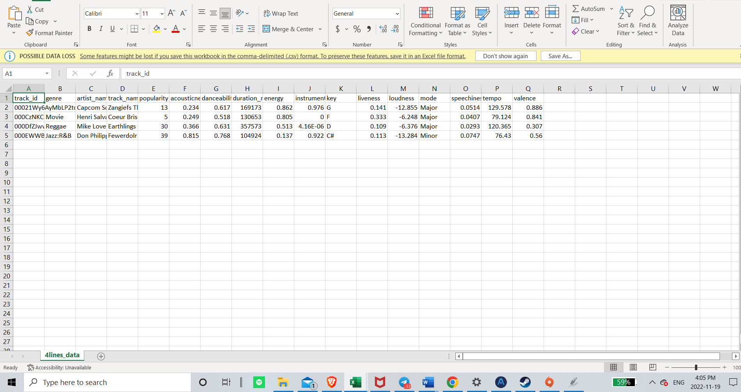Click the Don't show again button
741x392 pixels.
coord(505,56)
